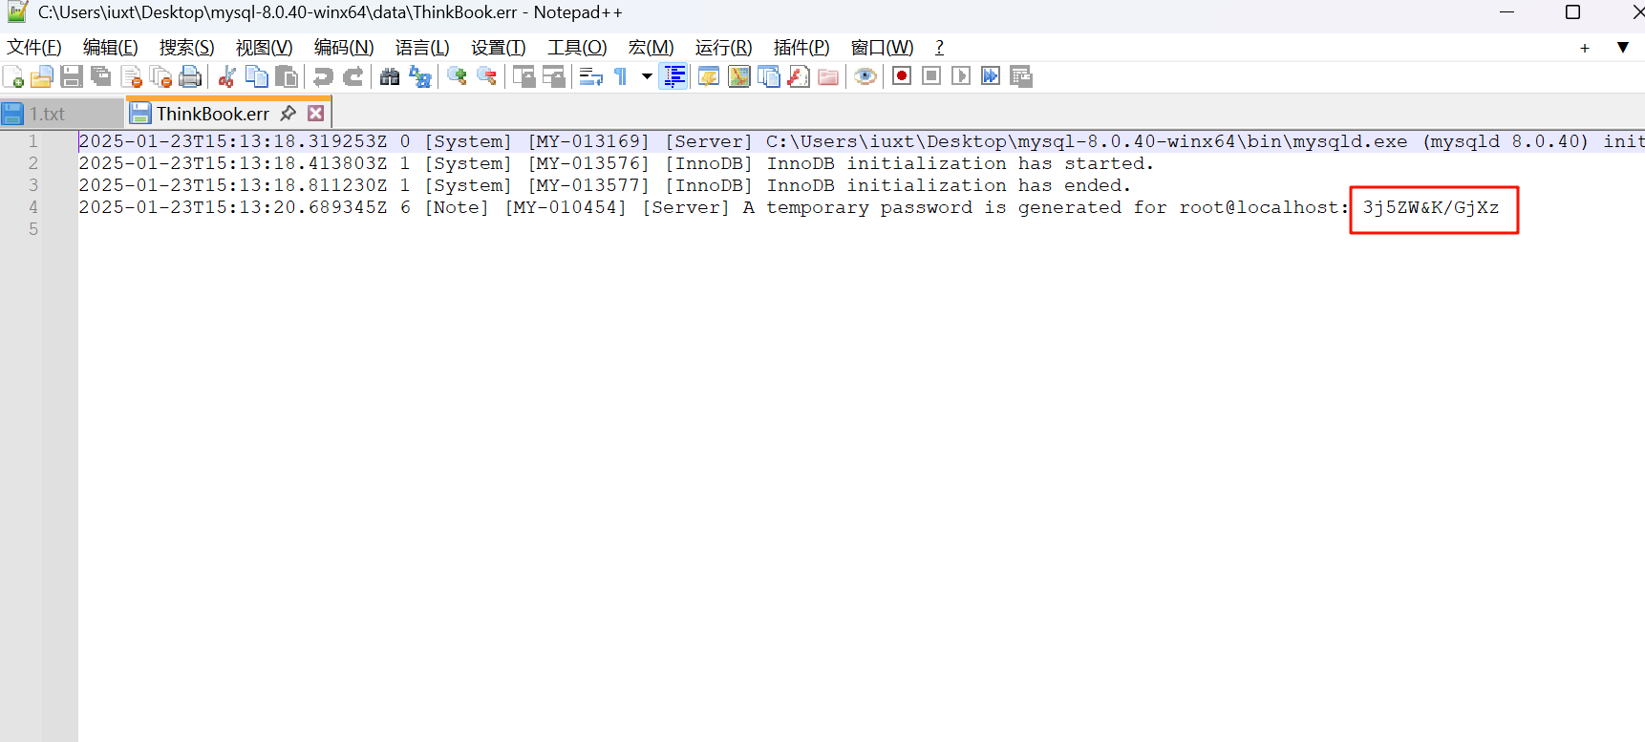The height and width of the screenshot is (742, 1645).
Task: Click the Close All documents icon
Action: point(161,77)
